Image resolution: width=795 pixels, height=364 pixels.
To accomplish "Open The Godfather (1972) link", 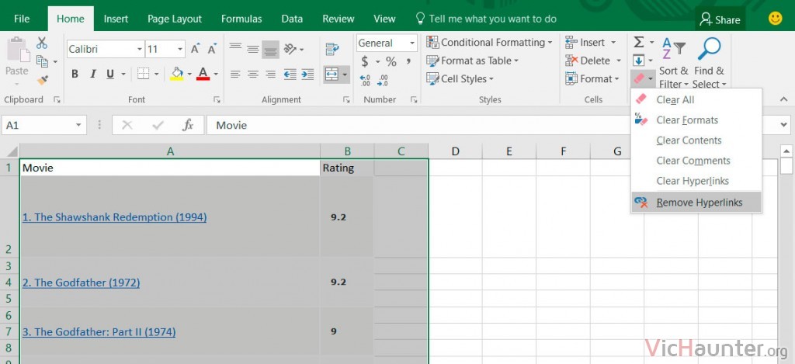I will pyautogui.click(x=81, y=283).
